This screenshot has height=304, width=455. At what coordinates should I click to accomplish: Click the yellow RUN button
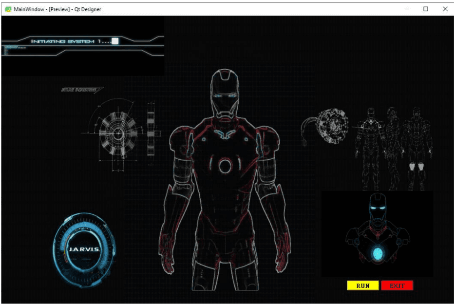coord(362,285)
